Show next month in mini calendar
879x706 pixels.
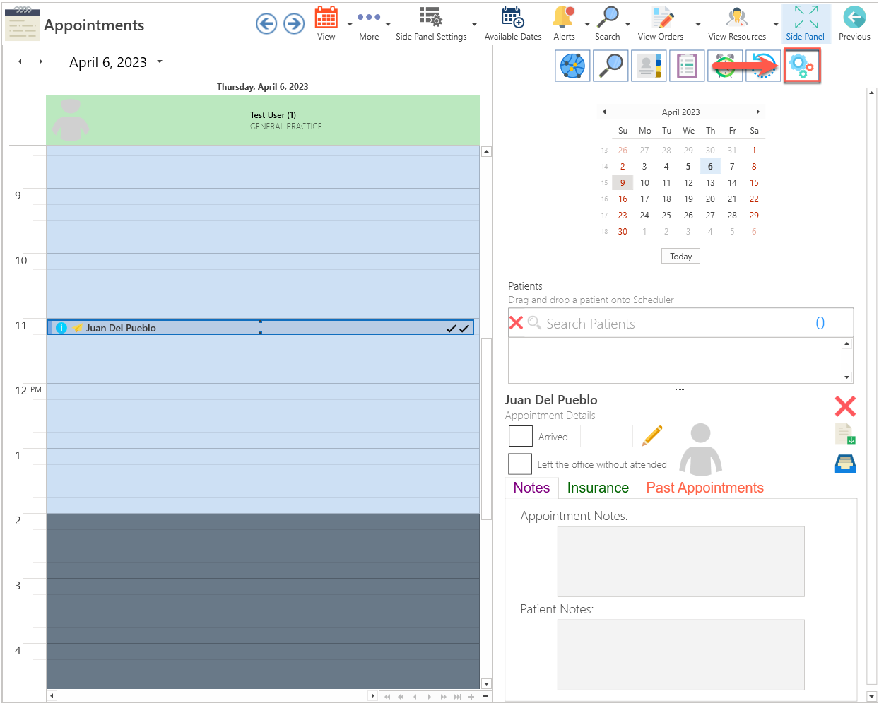[758, 112]
